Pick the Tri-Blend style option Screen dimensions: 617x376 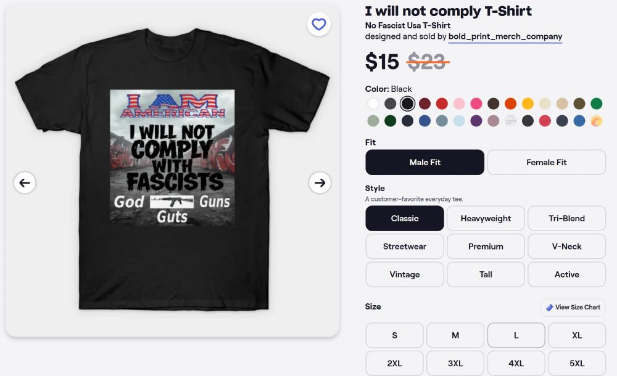coord(566,218)
